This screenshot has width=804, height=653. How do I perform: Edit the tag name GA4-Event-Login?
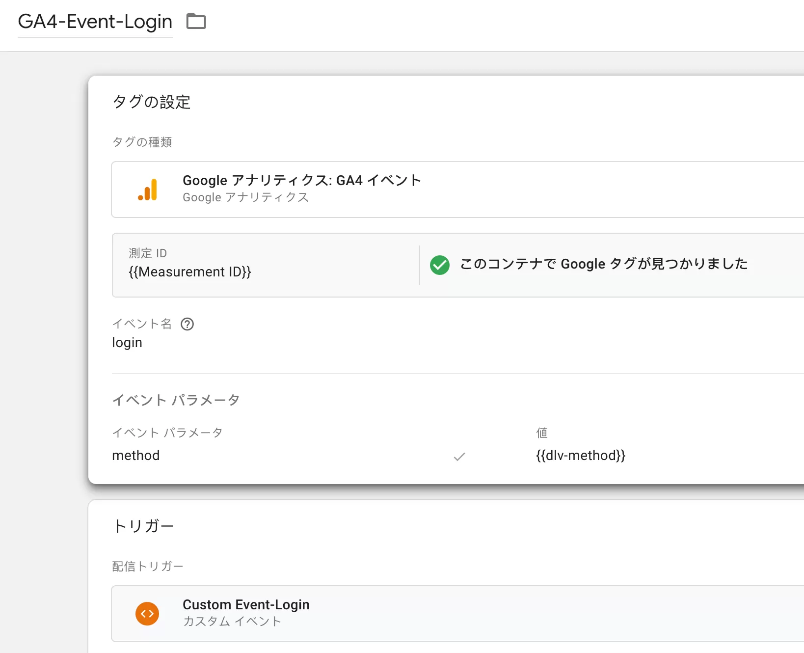(95, 22)
